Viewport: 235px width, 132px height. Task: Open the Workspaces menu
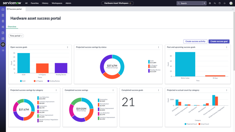[x=57, y=3]
